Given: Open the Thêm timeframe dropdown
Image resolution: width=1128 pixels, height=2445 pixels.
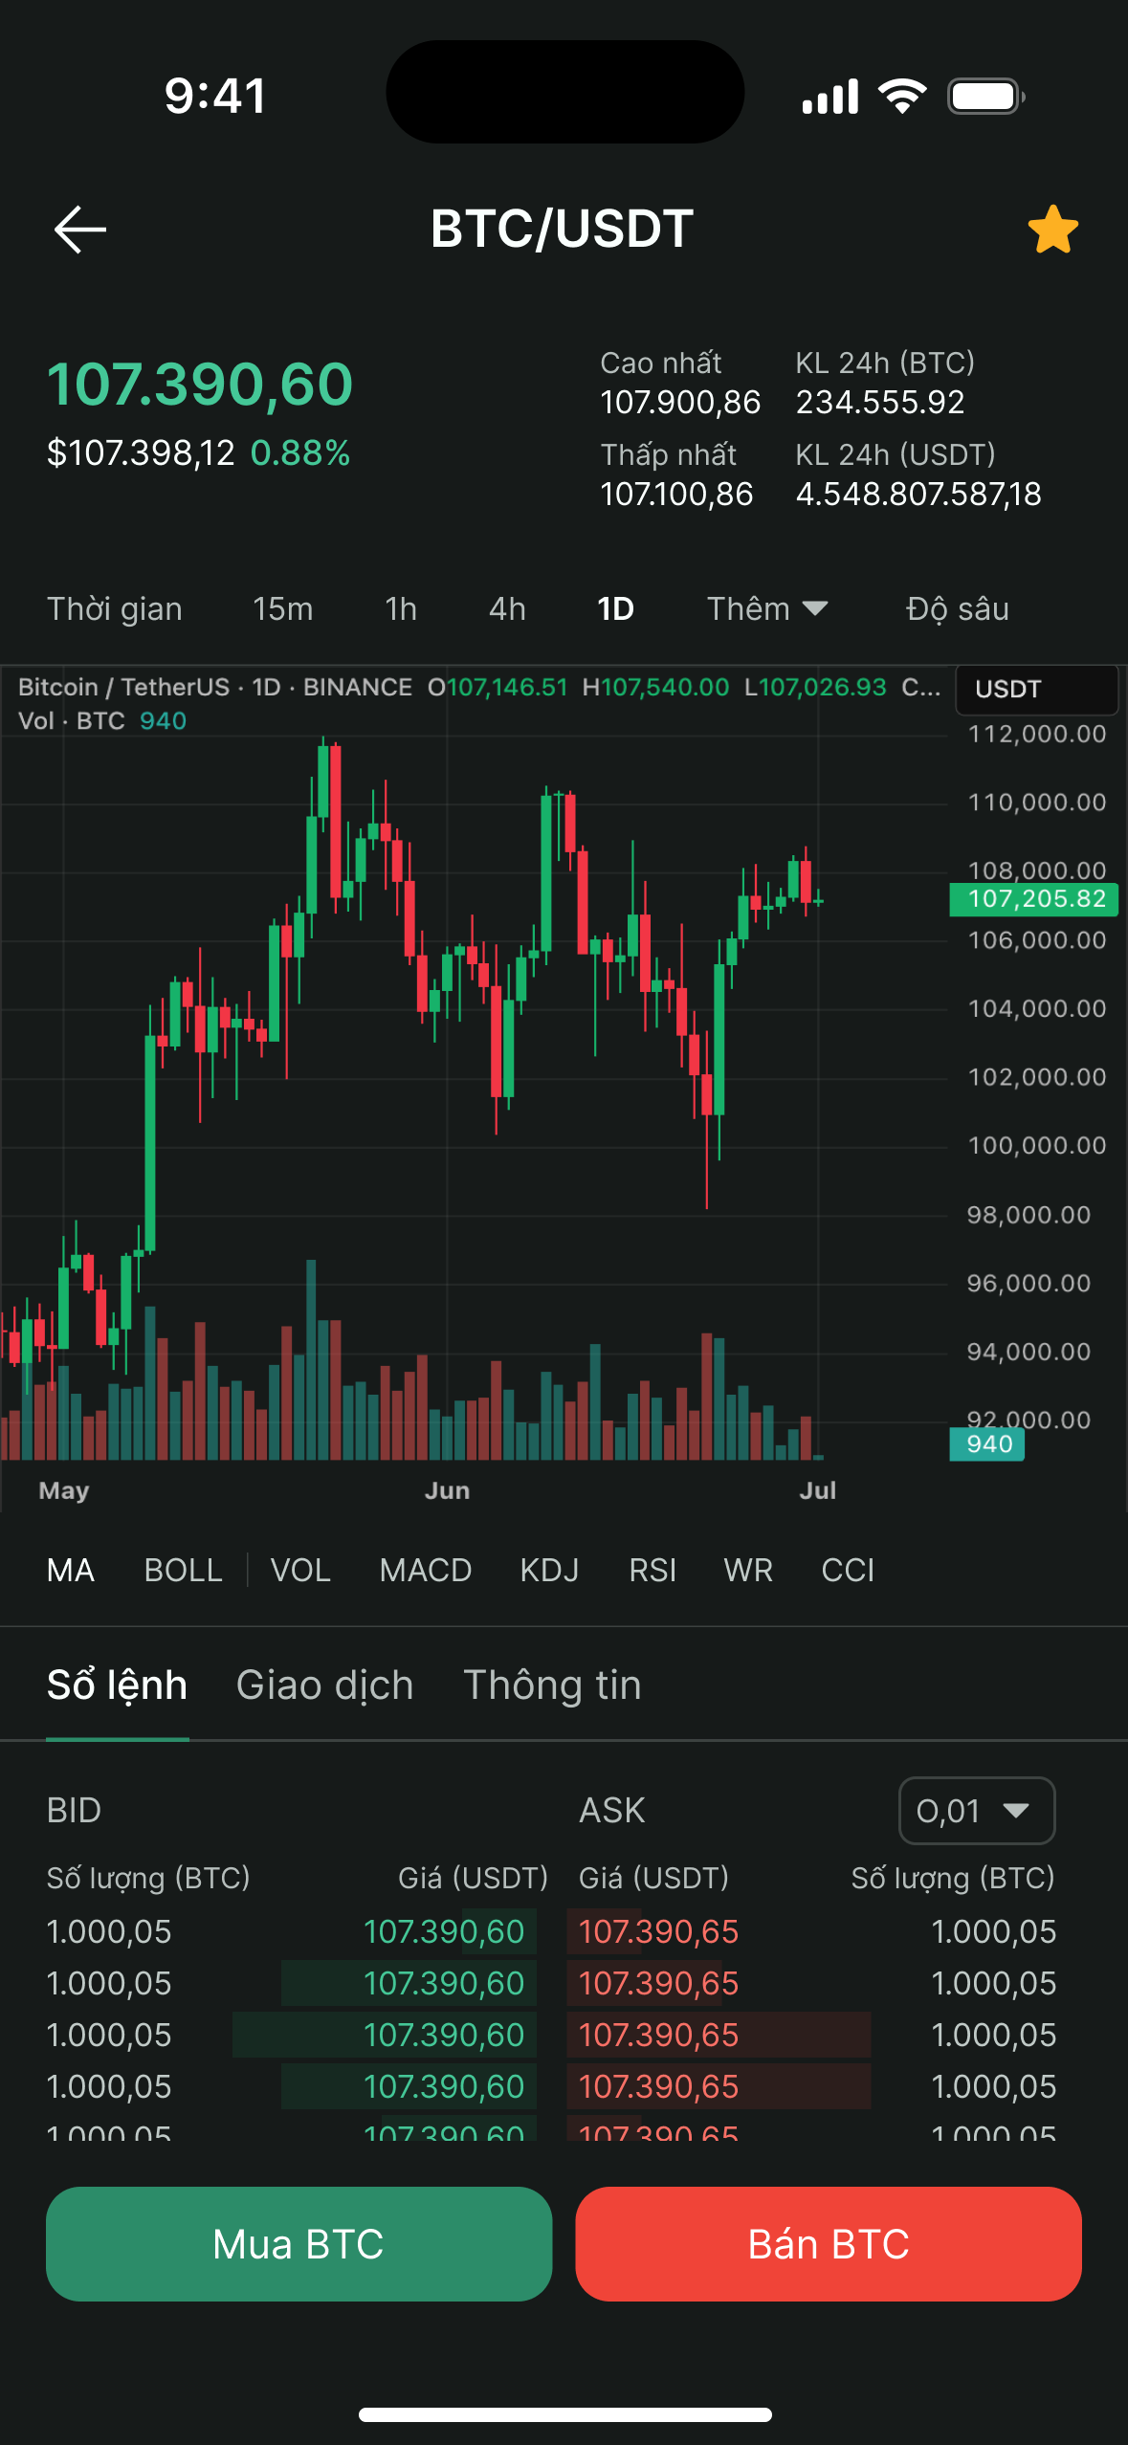Looking at the screenshot, I should pos(766,608).
